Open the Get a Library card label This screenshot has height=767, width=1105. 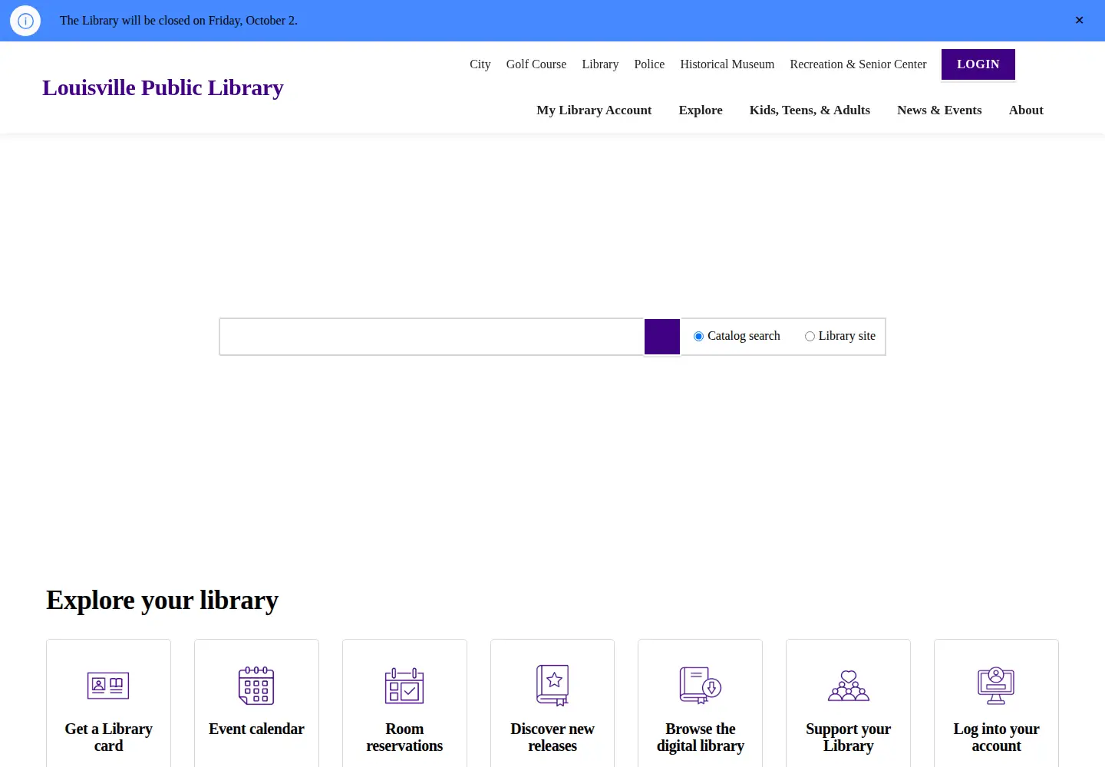pos(108,737)
